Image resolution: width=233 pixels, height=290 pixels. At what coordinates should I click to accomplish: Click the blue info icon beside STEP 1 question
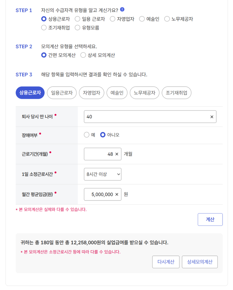[122, 9]
